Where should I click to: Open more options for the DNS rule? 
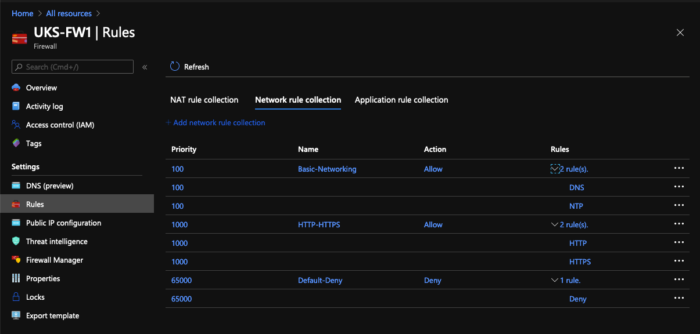(679, 187)
